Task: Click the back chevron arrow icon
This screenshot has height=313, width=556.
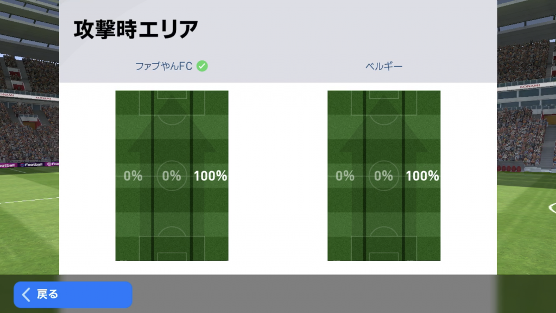Action: pos(26,295)
